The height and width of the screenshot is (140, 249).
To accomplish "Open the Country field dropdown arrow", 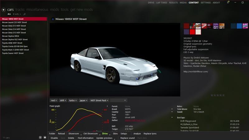I will [172, 112].
